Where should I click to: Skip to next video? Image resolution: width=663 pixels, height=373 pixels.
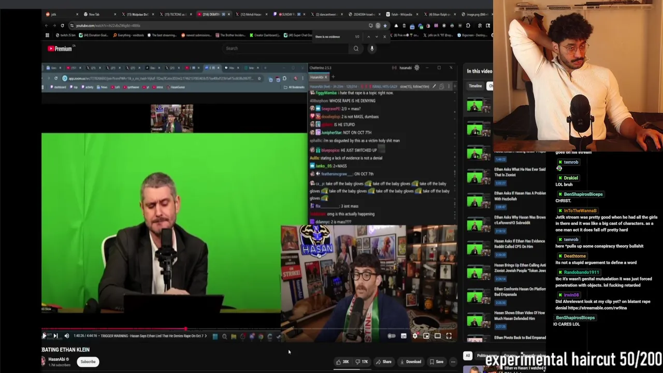click(55, 336)
